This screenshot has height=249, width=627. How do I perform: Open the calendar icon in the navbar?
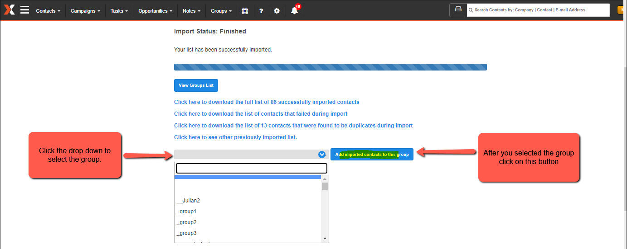coord(245,11)
